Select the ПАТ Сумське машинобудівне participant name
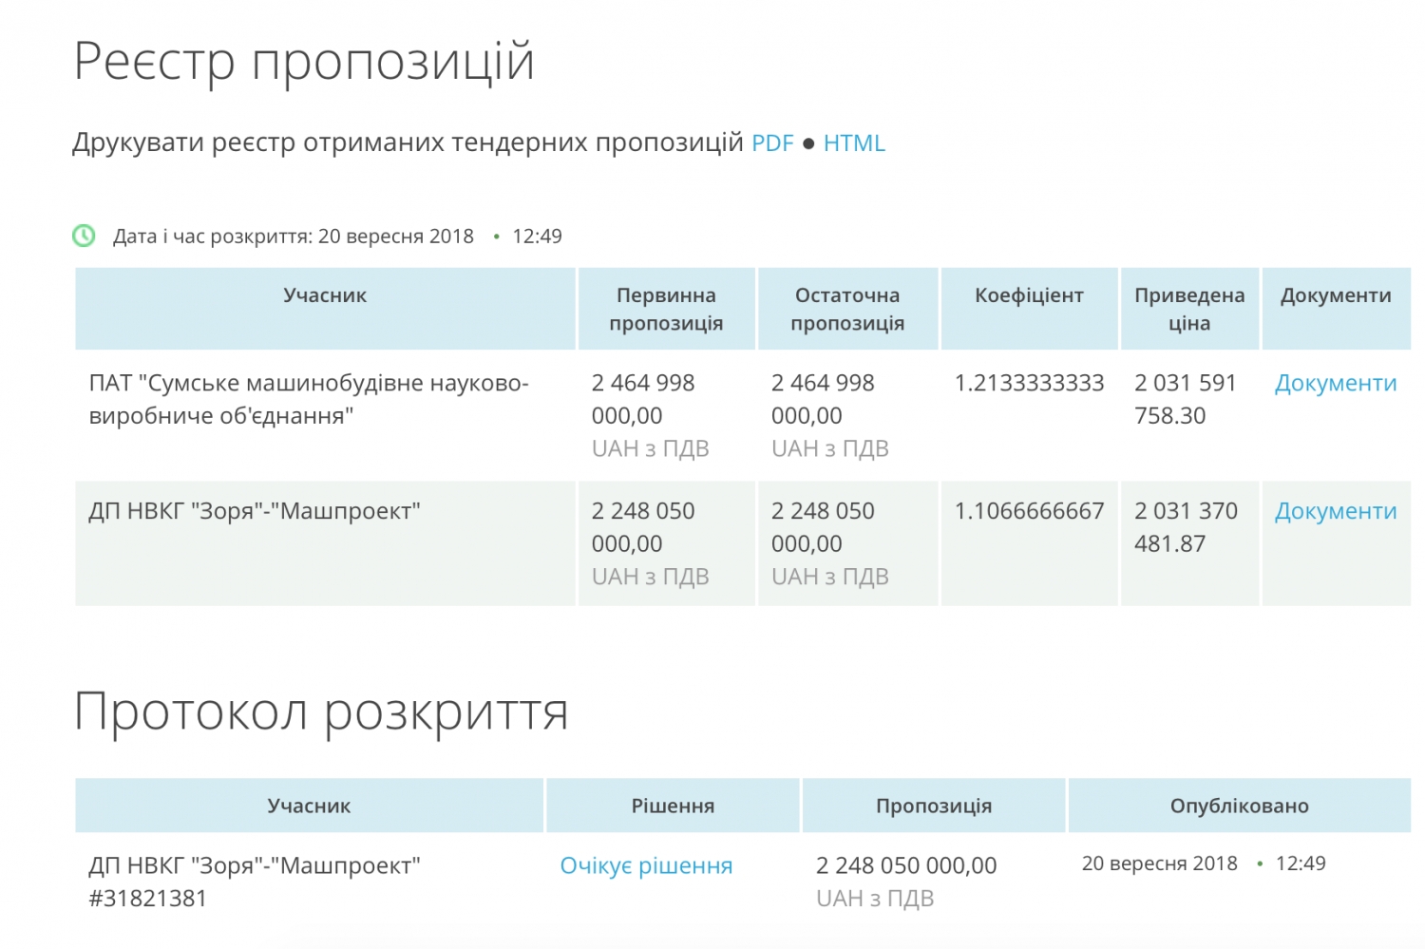1425x949 pixels. coord(308,399)
